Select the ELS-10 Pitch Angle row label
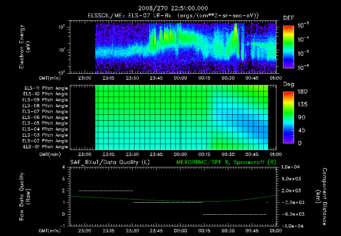The image size is (341, 236). coord(46,94)
